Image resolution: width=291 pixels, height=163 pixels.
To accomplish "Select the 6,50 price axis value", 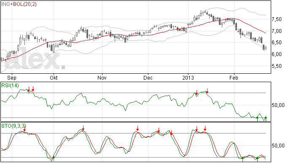I will click(x=277, y=43).
